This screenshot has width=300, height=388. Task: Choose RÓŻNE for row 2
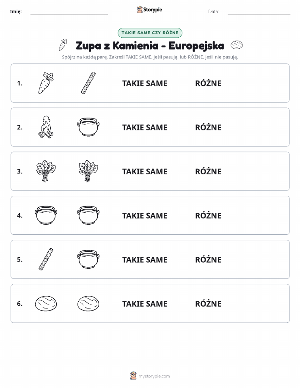pos(208,127)
